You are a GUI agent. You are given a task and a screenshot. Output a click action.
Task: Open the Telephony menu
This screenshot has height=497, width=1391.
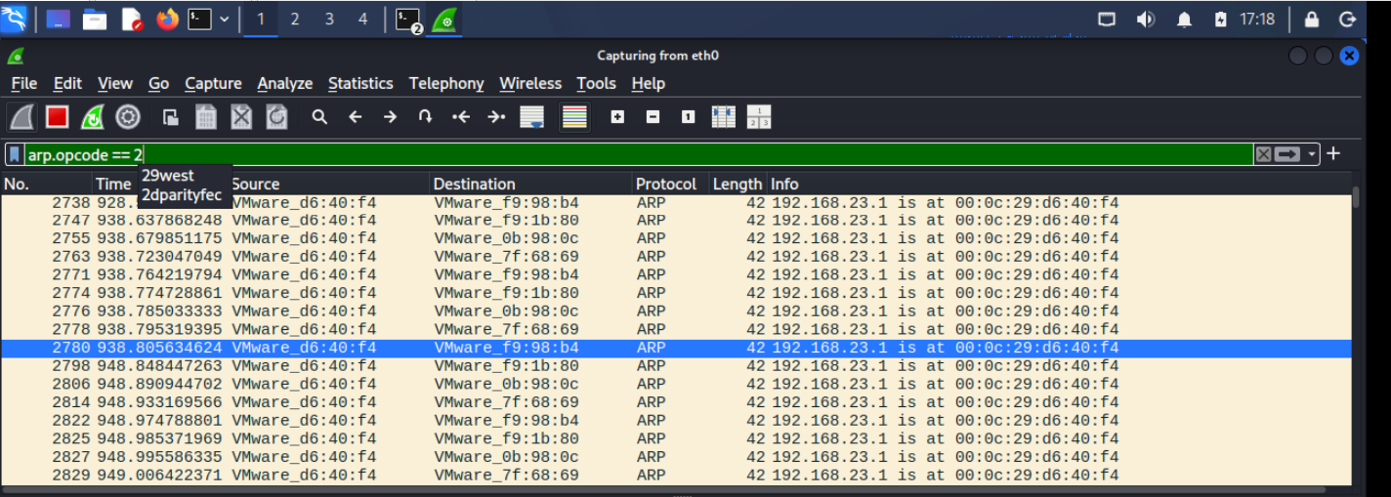[x=446, y=83]
